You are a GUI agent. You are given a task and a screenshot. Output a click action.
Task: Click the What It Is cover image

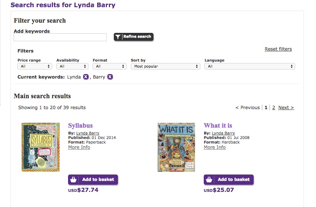(176, 147)
